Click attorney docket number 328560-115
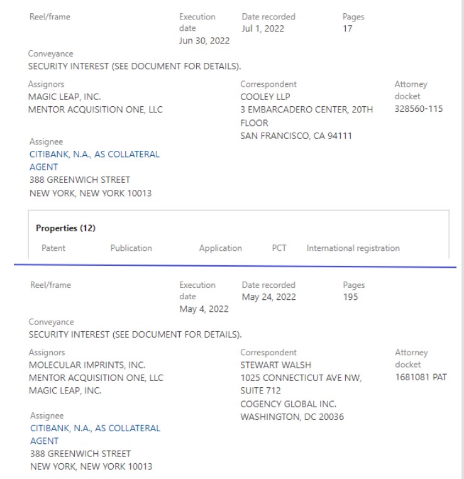The width and height of the screenshot is (464, 479). click(x=419, y=109)
